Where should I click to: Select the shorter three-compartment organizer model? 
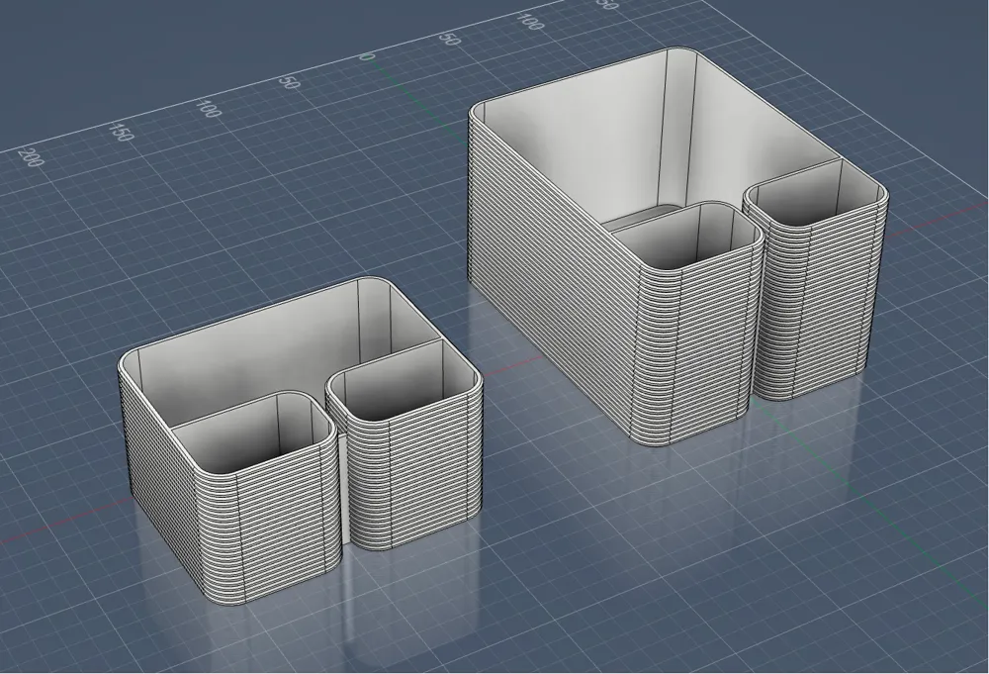(x=301, y=441)
